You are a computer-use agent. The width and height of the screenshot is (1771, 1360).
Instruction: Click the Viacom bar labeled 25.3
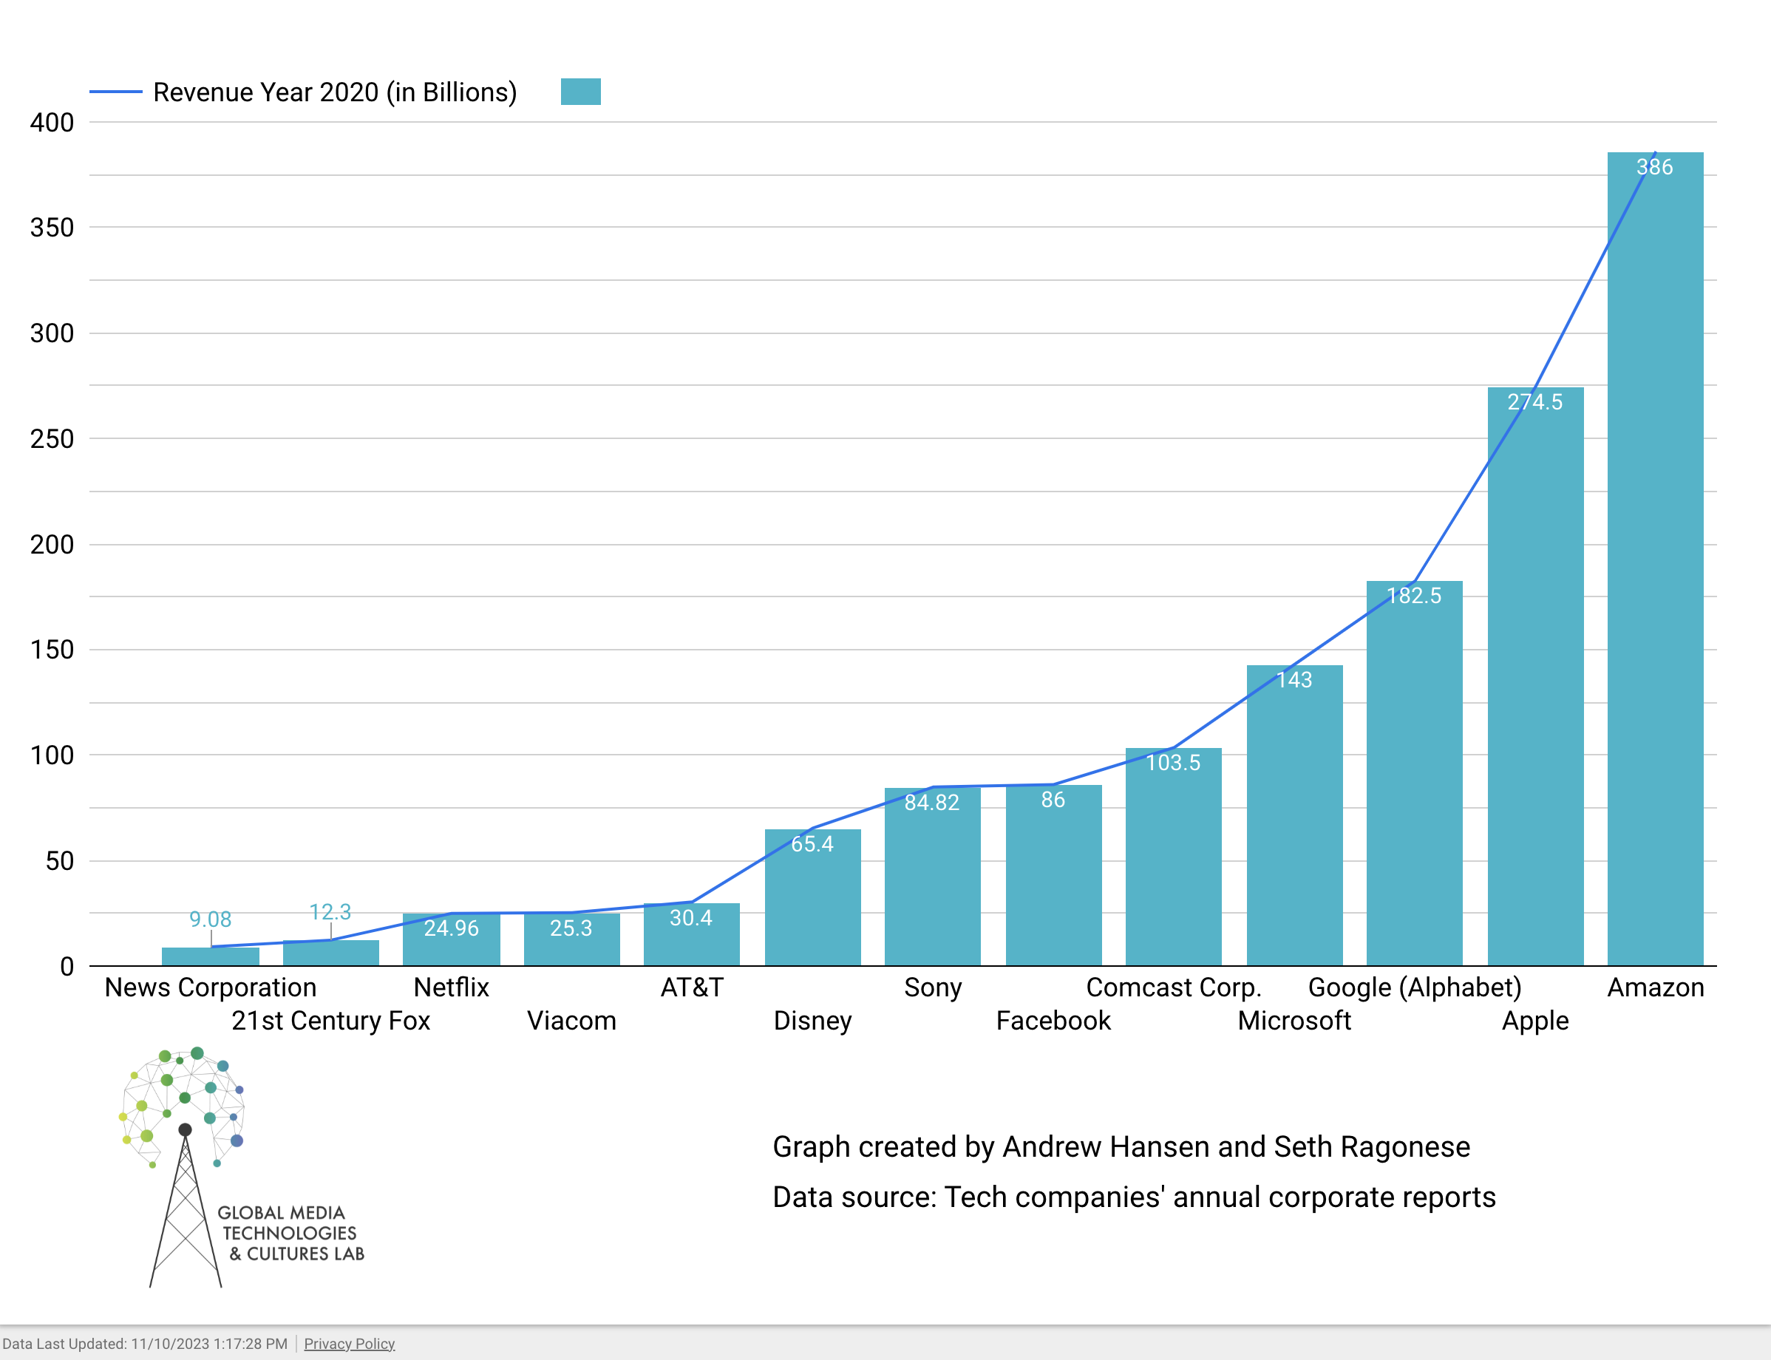(x=571, y=943)
